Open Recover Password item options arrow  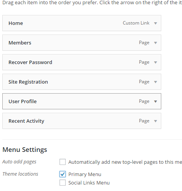pyautogui.click(x=156, y=63)
